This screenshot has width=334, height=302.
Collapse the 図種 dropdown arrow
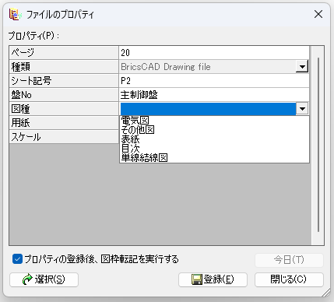click(x=302, y=109)
